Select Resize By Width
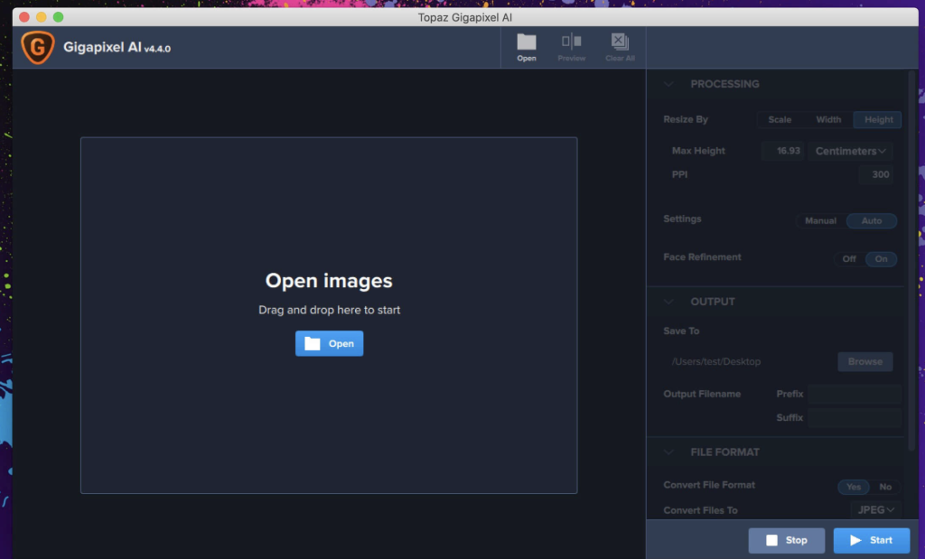The image size is (925, 559). coord(828,120)
